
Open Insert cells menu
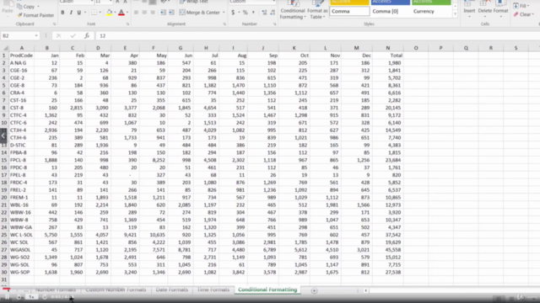[469, 8]
